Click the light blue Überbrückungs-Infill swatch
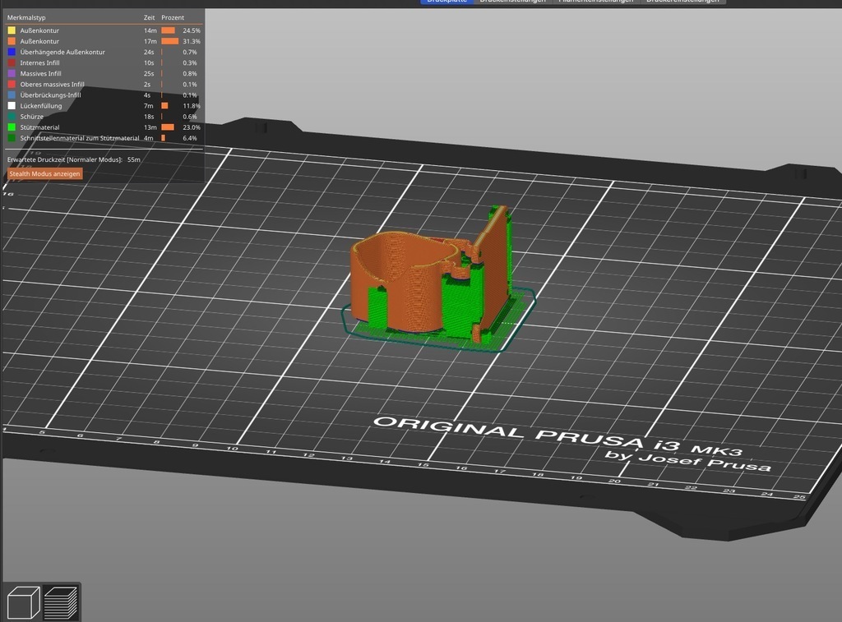Image resolution: width=842 pixels, height=622 pixels. 12,95
